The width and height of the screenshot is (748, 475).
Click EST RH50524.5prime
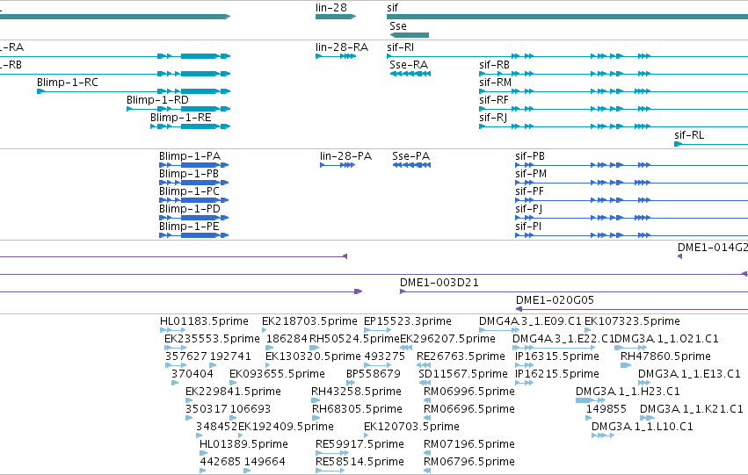pyautogui.click(x=354, y=339)
